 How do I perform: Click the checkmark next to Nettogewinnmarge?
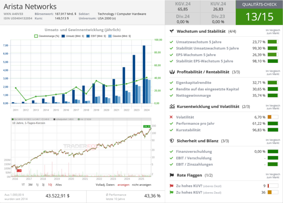(x=171, y=95)
